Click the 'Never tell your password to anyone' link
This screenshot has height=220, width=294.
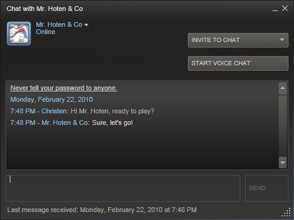(63, 88)
